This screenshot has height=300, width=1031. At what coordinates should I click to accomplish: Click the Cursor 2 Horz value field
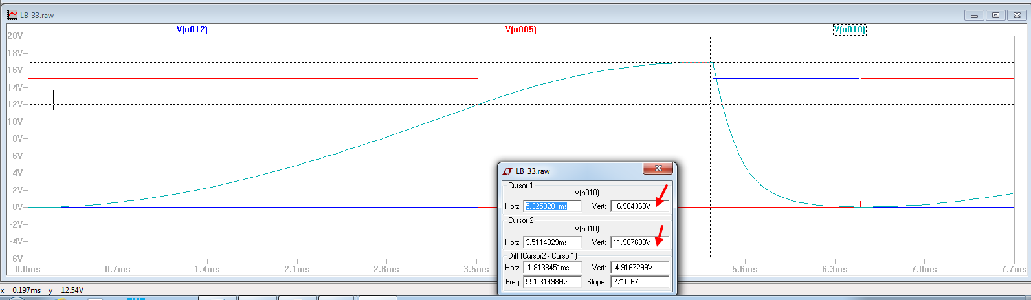click(552, 242)
